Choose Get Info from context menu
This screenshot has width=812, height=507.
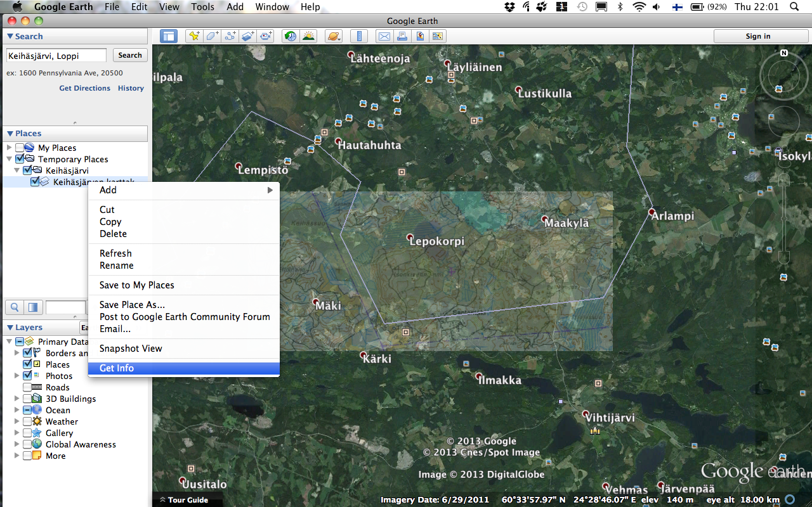click(184, 368)
